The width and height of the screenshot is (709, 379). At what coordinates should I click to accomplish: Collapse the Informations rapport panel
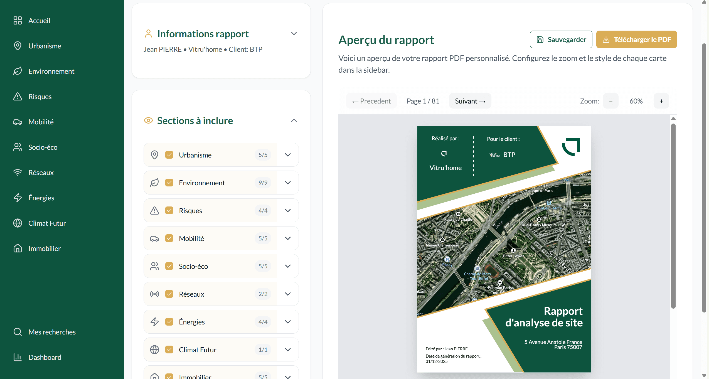pos(294,33)
